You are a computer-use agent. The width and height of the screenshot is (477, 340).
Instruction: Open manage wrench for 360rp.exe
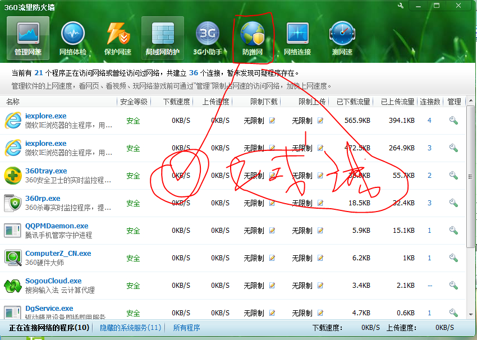click(x=453, y=203)
